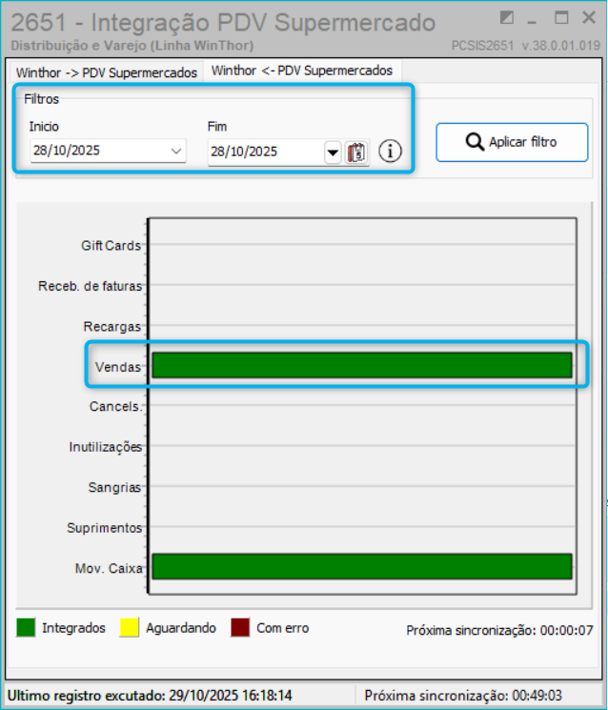
Task: Open the calendar icon beside Fim date
Action: 356,152
